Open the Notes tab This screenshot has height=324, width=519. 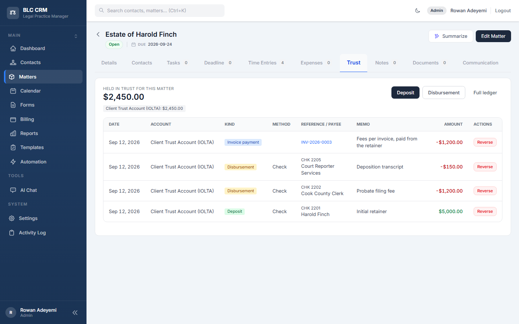click(386, 63)
